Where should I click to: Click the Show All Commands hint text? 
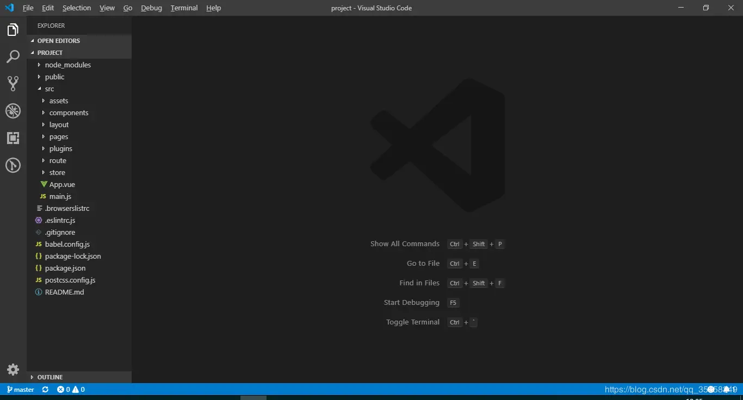[405, 244]
